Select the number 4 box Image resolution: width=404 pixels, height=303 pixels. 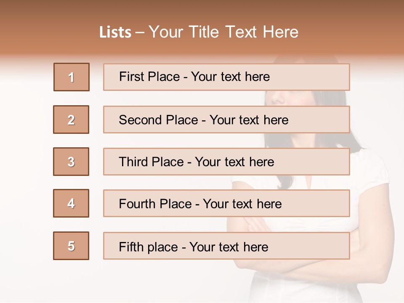coord(71,203)
